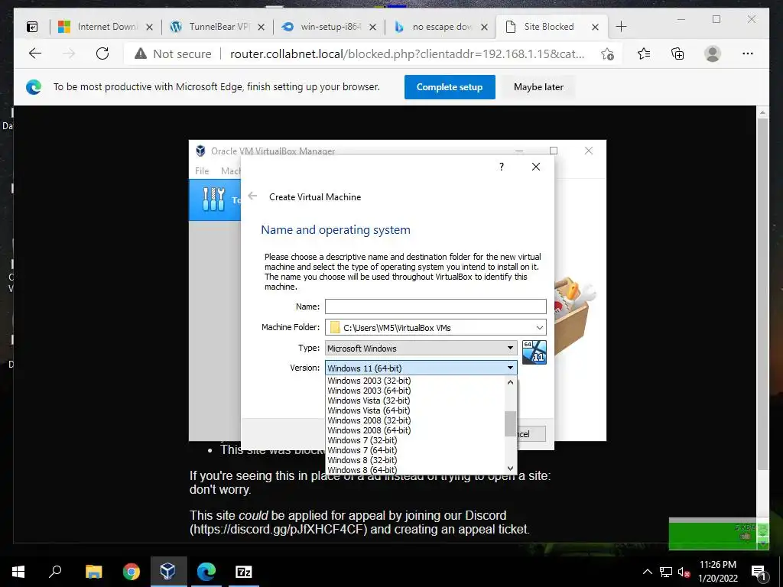
Task: Click the network tray icon
Action: (666, 572)
